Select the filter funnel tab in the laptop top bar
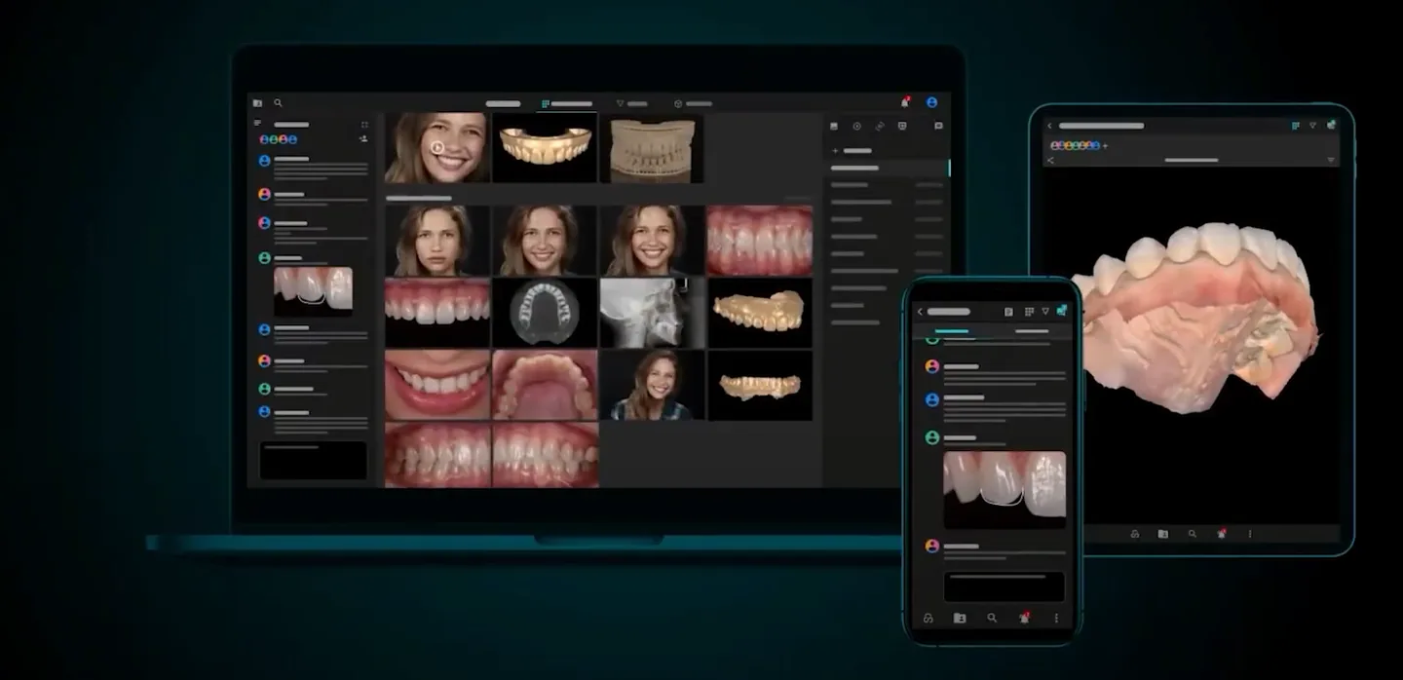The image size is (1403, 680). pos(631,103)
